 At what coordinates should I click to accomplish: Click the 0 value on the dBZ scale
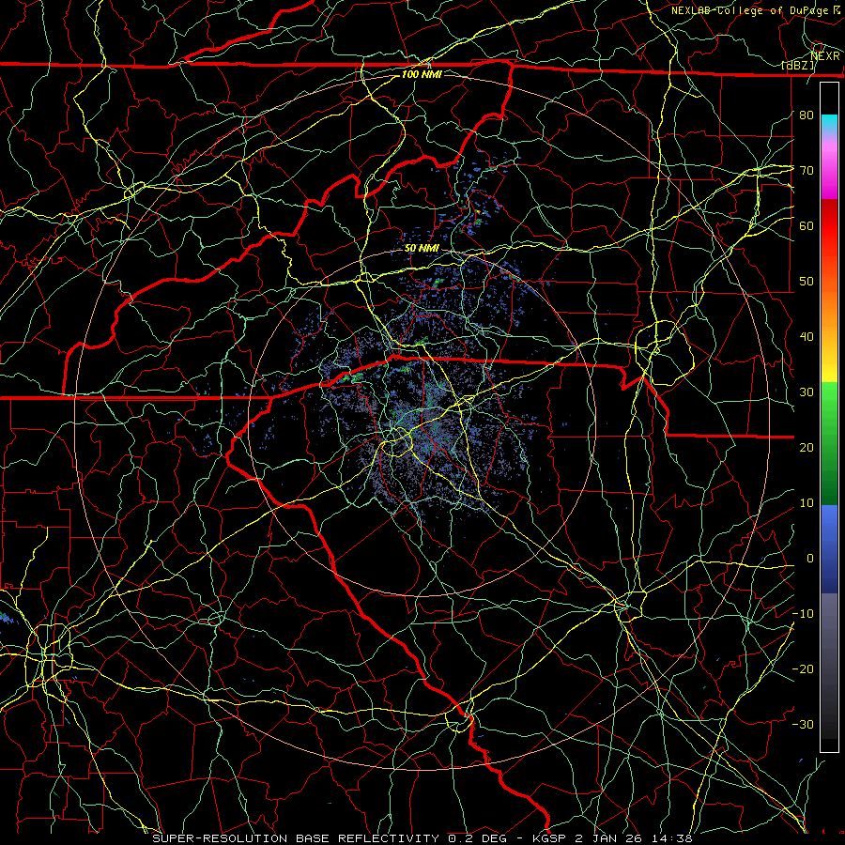(x=810, y=559)
